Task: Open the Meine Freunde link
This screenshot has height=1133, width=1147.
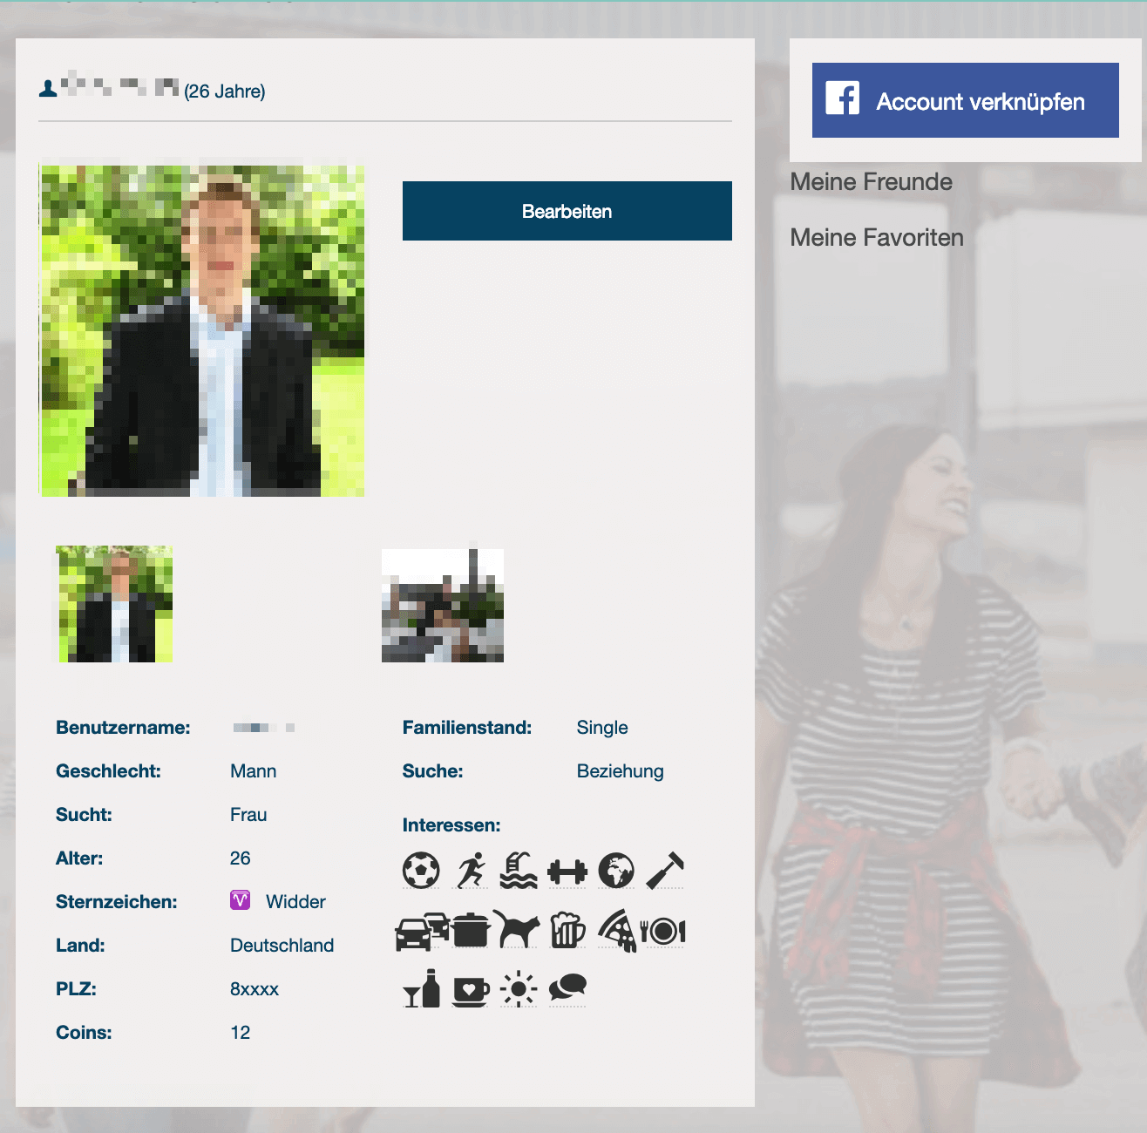Action: (x=871, y=182)
